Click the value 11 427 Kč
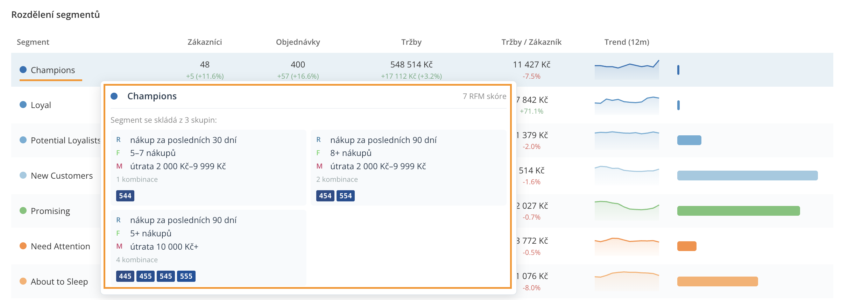Screen dimensions: 841x300 pyautogui.click(x=532, y=65)
